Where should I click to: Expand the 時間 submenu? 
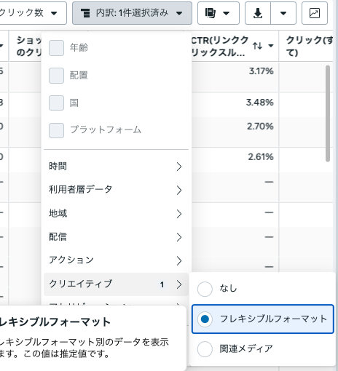[116, 167]
